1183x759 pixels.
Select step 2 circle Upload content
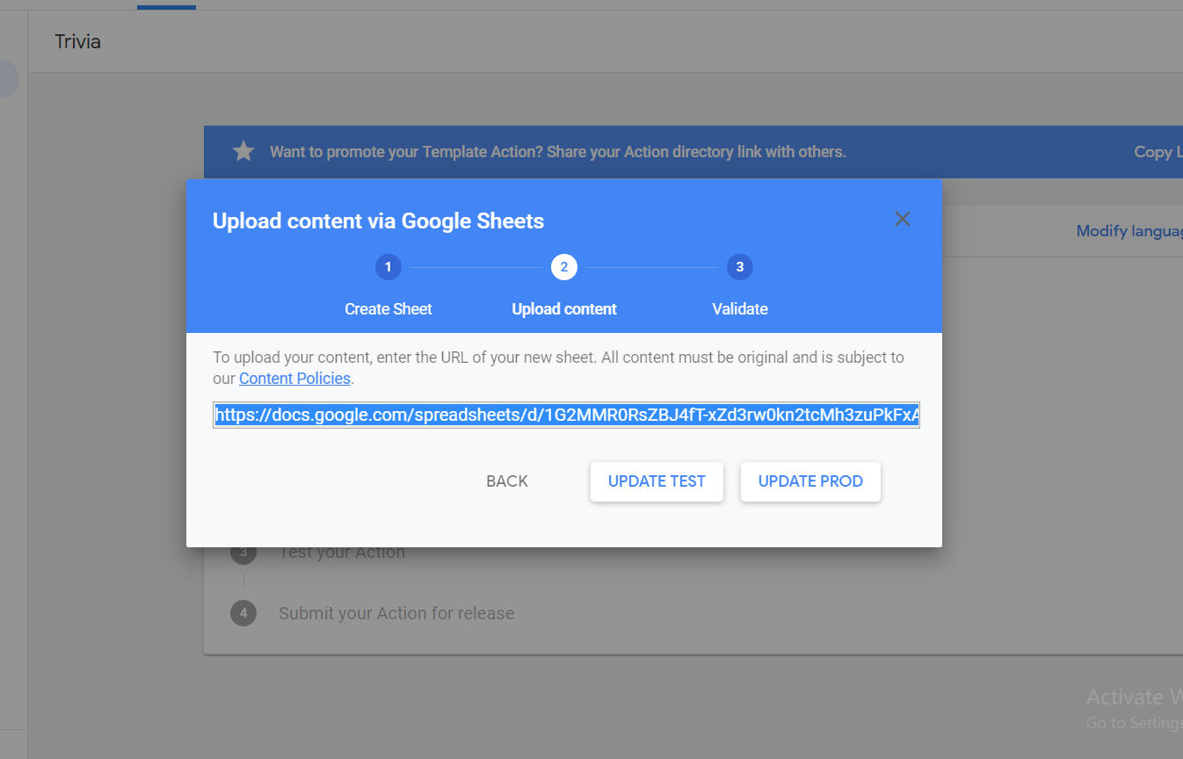(x=564, y=267)
